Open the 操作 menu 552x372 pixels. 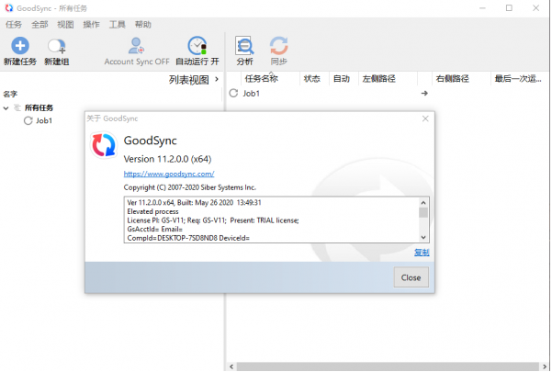tap(91, 24)
